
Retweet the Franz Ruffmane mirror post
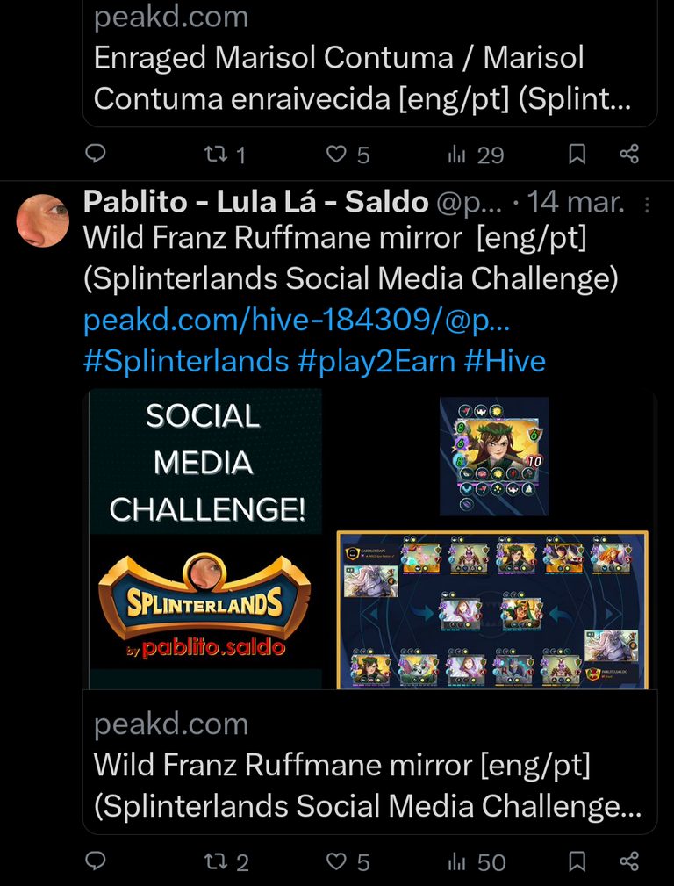pos(226,862)
